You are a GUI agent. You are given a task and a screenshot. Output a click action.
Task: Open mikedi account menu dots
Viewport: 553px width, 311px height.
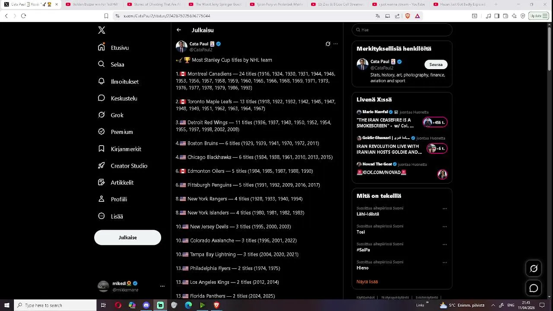point(162,286)
